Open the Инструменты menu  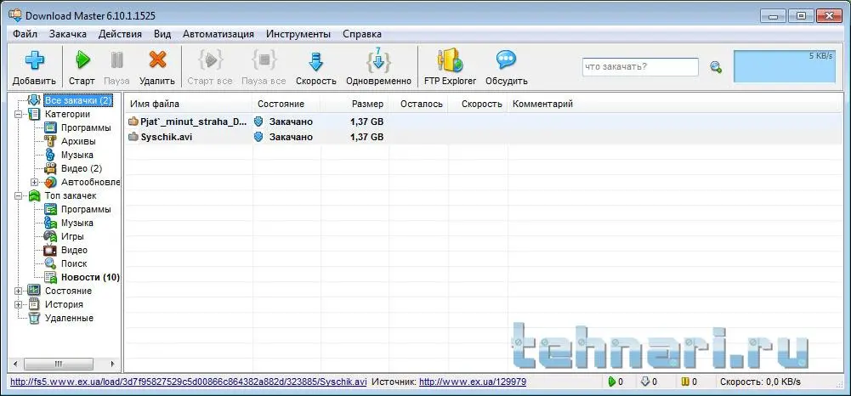tap(298, 34)
